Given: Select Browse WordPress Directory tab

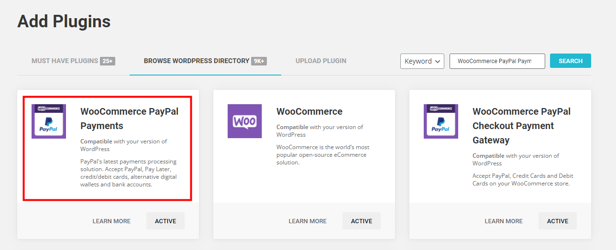Looking at the screenshot, I should [x=205, y=61].
